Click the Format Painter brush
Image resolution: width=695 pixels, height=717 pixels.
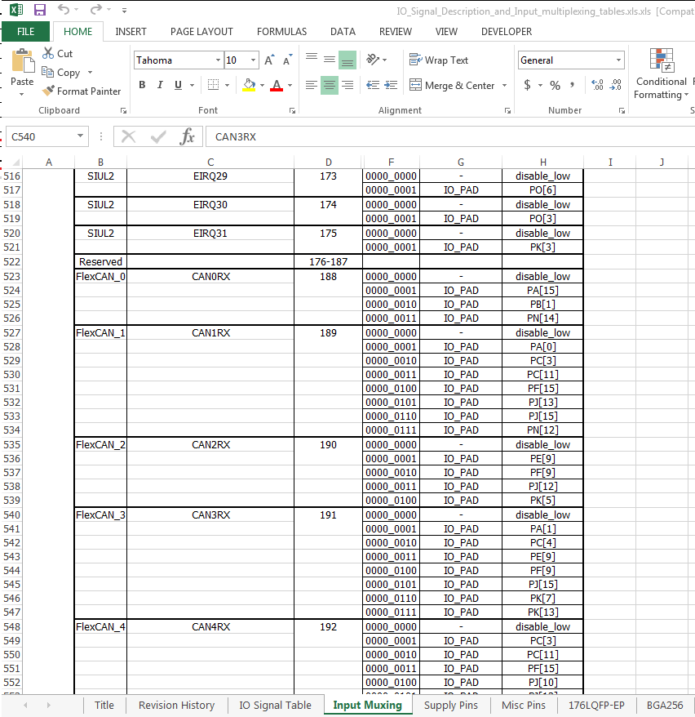pos(48,91)
